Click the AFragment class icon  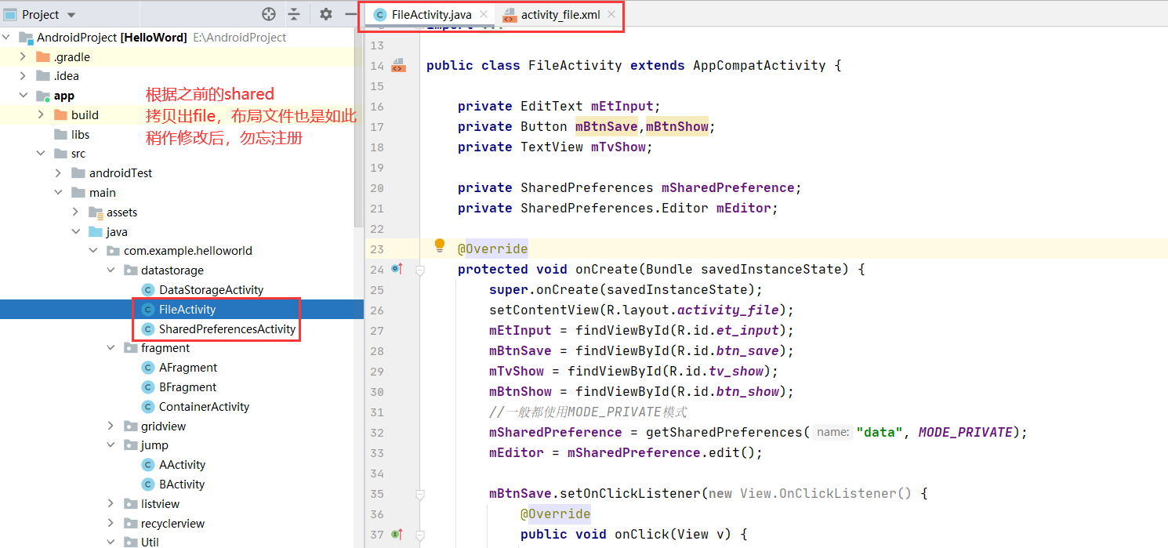pyautogui.click(x=147, y=368)
